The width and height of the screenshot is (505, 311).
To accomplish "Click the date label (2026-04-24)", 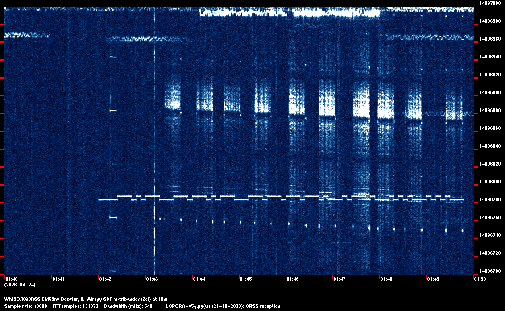I will coord(20,285).
